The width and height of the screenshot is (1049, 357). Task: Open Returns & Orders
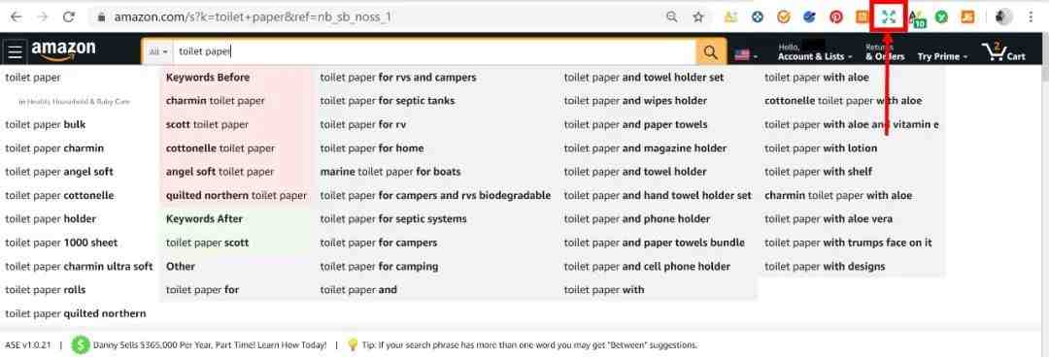click(885, 52)
